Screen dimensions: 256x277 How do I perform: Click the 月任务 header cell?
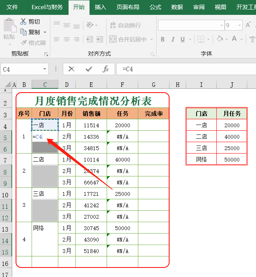coord(232,114)
